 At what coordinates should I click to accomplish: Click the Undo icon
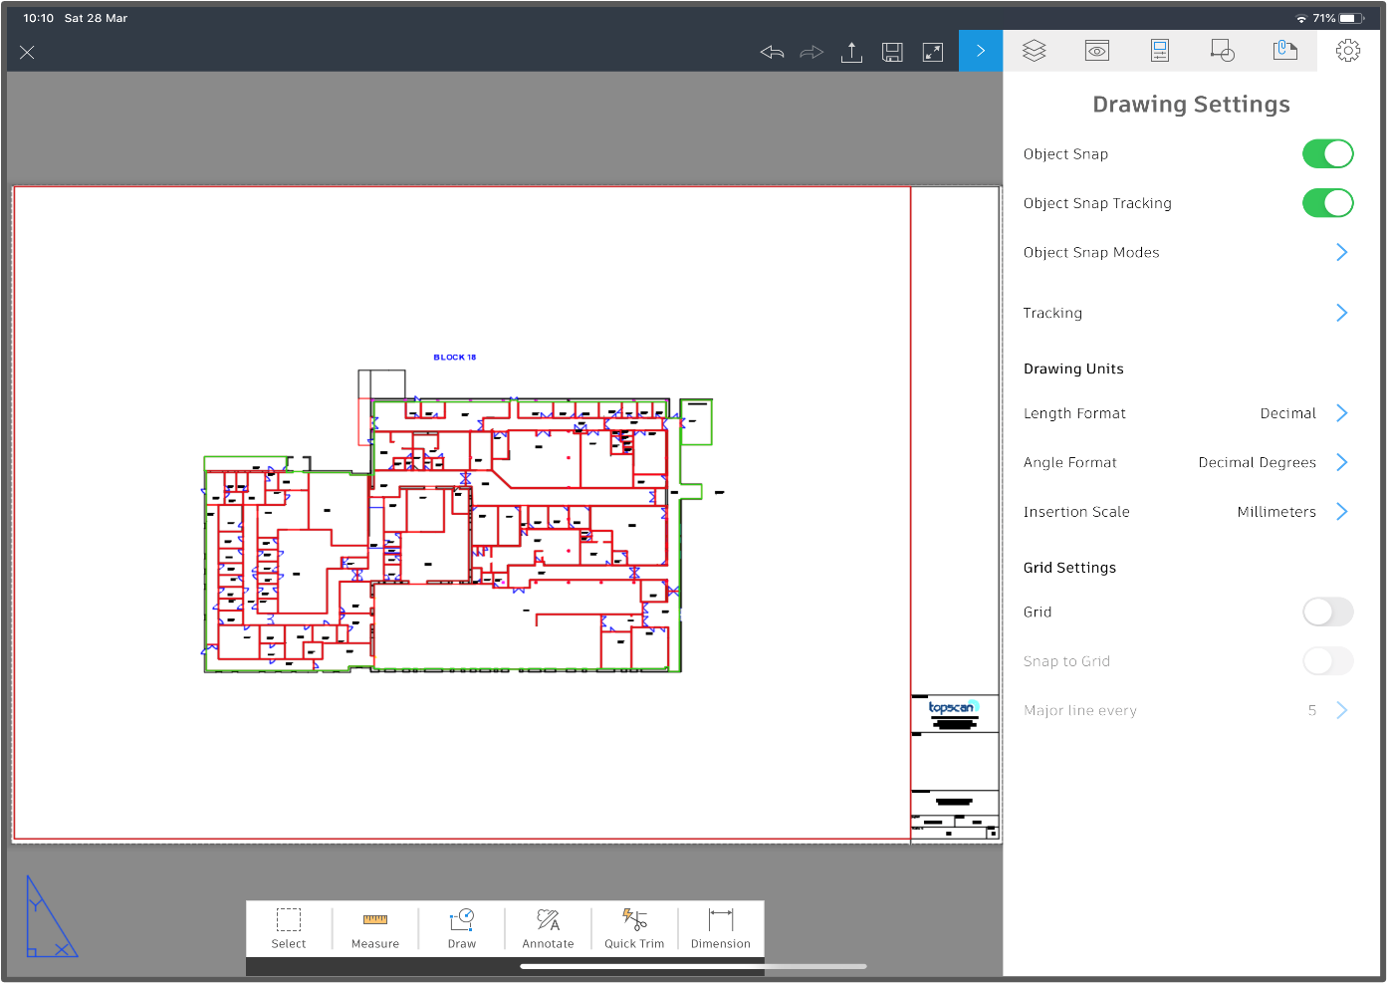771,51
